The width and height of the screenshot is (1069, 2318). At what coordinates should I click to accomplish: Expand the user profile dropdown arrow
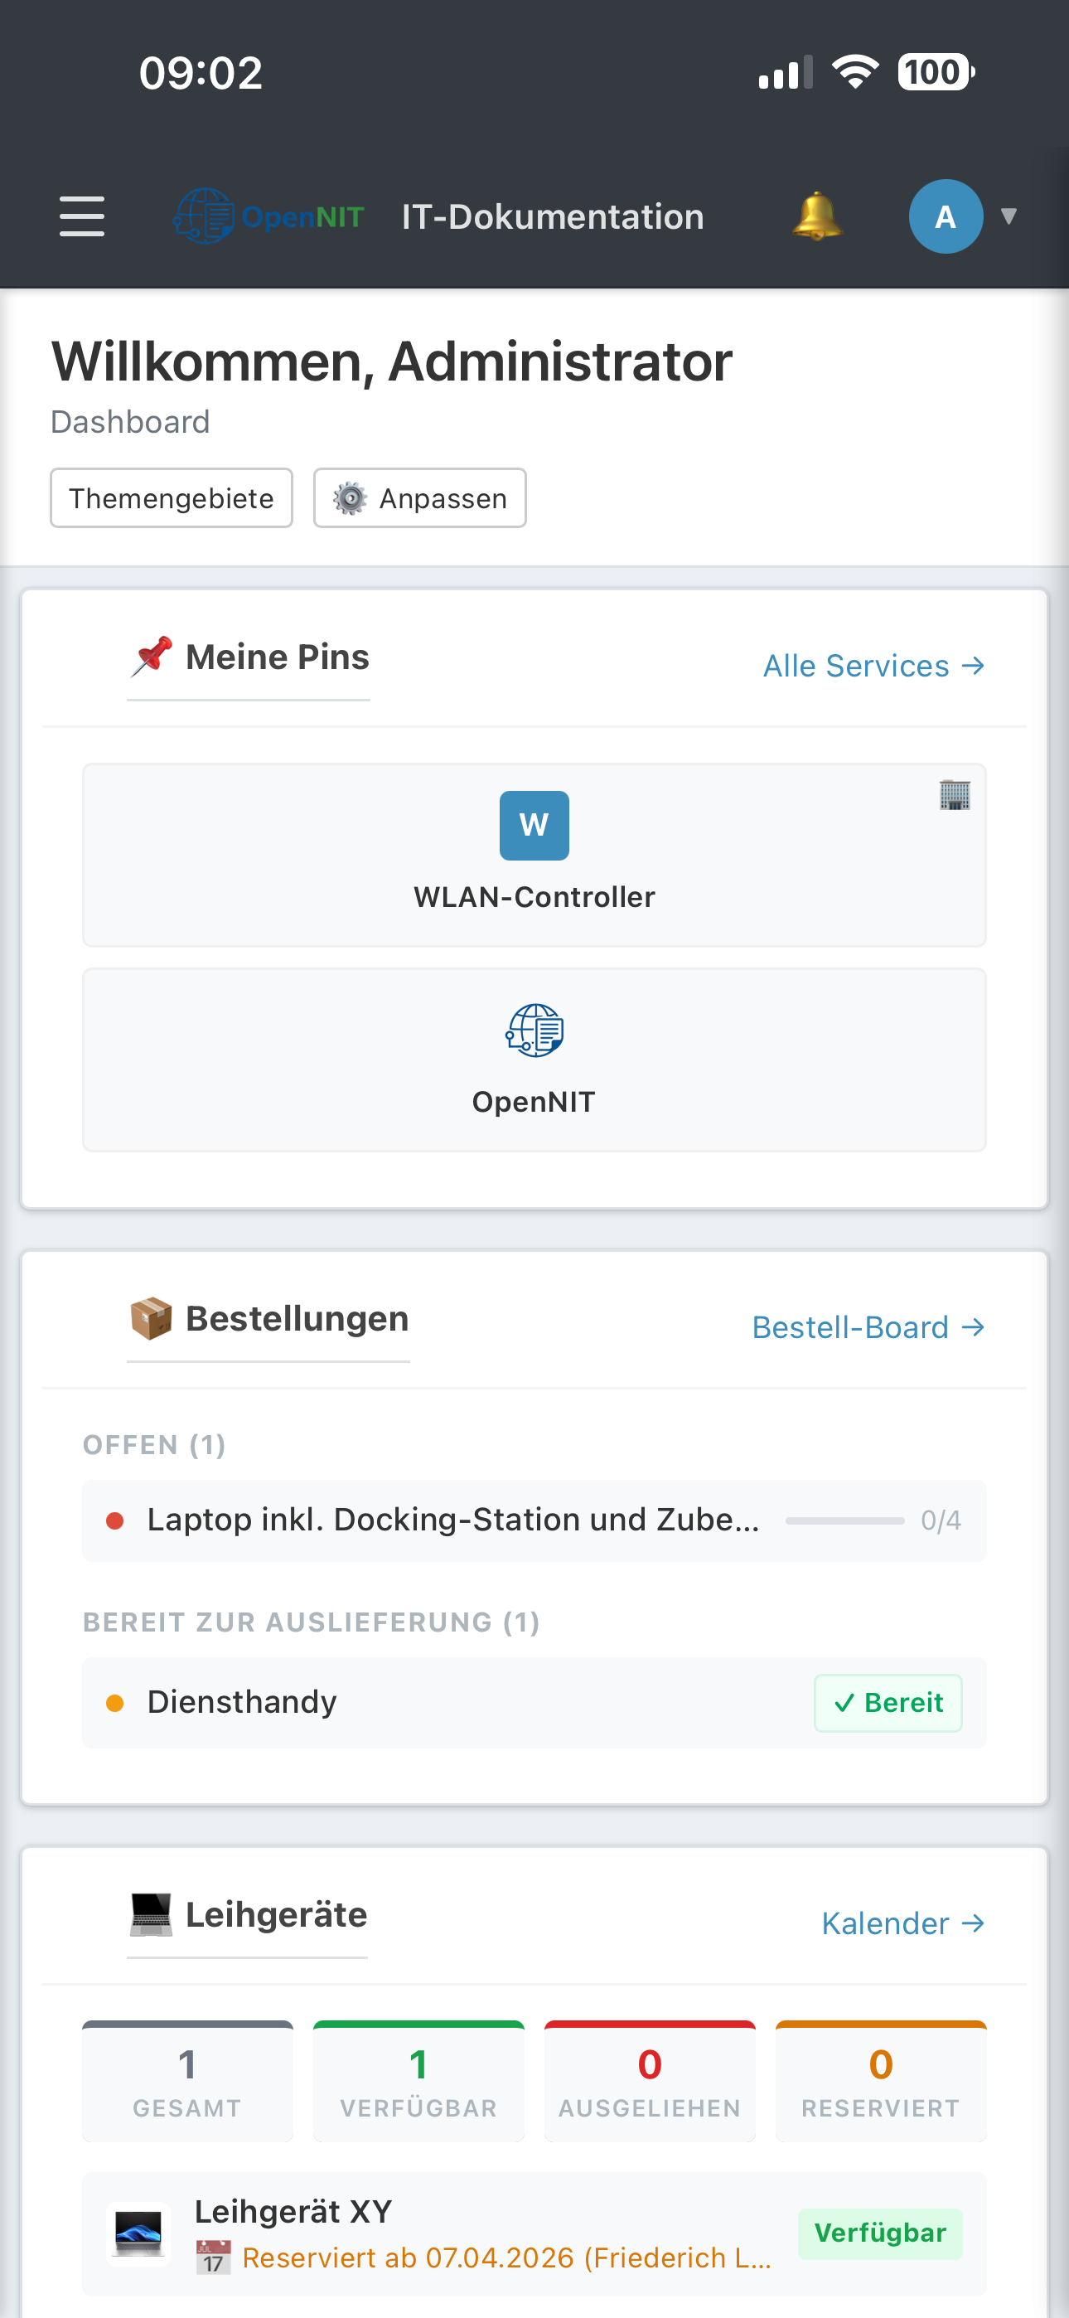(1009, 217)
